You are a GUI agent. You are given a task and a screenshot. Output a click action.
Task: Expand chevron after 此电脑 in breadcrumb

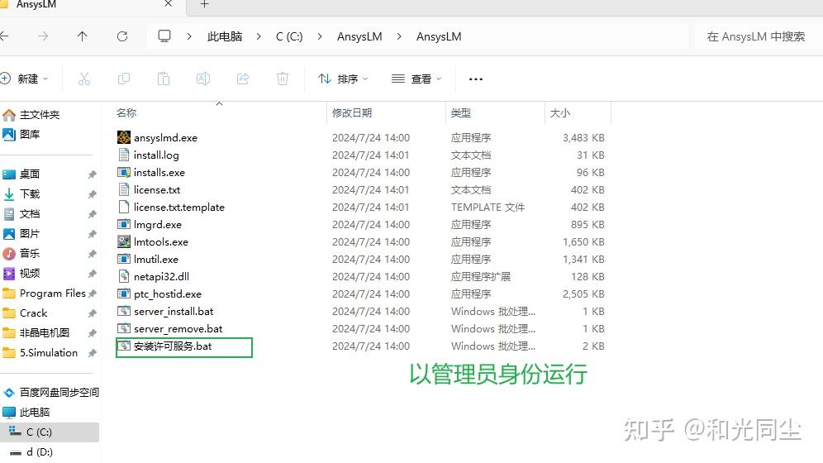(259, 36)
